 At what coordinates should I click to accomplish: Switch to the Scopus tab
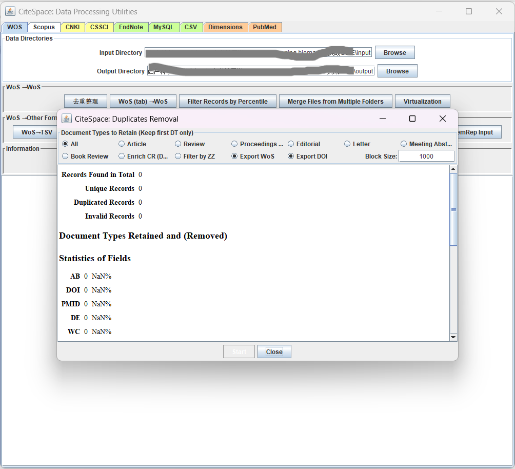point(44,27)
